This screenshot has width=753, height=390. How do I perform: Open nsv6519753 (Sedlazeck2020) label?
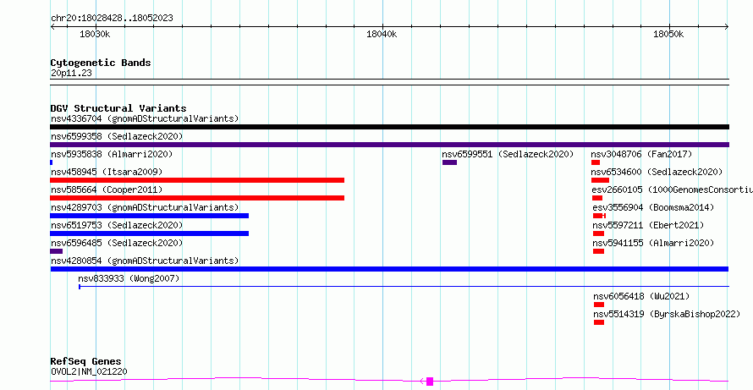click(117, 225)
